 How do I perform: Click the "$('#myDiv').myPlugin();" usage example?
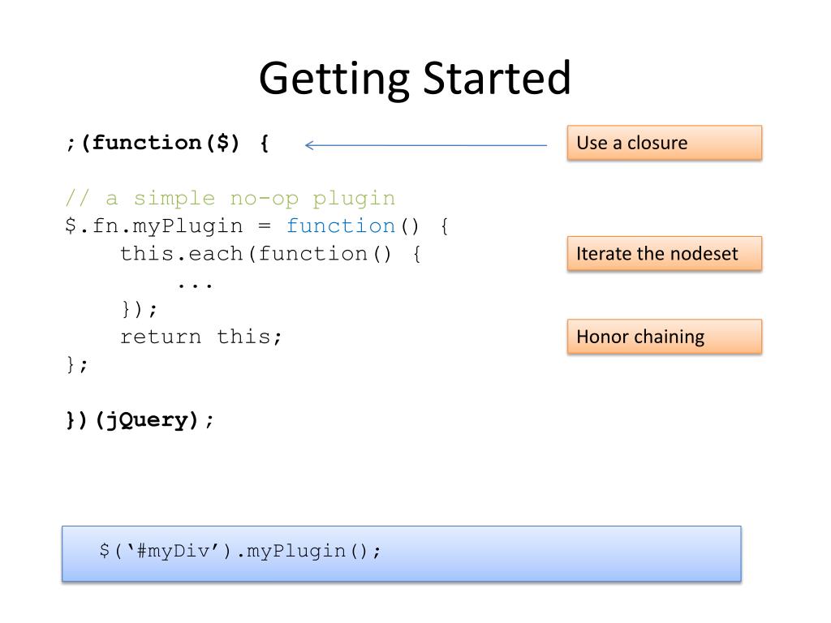click(240, 551)
